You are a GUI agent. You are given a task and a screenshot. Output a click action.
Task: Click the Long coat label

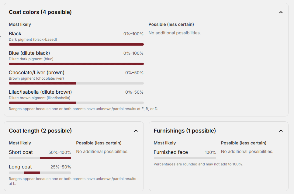20,167
